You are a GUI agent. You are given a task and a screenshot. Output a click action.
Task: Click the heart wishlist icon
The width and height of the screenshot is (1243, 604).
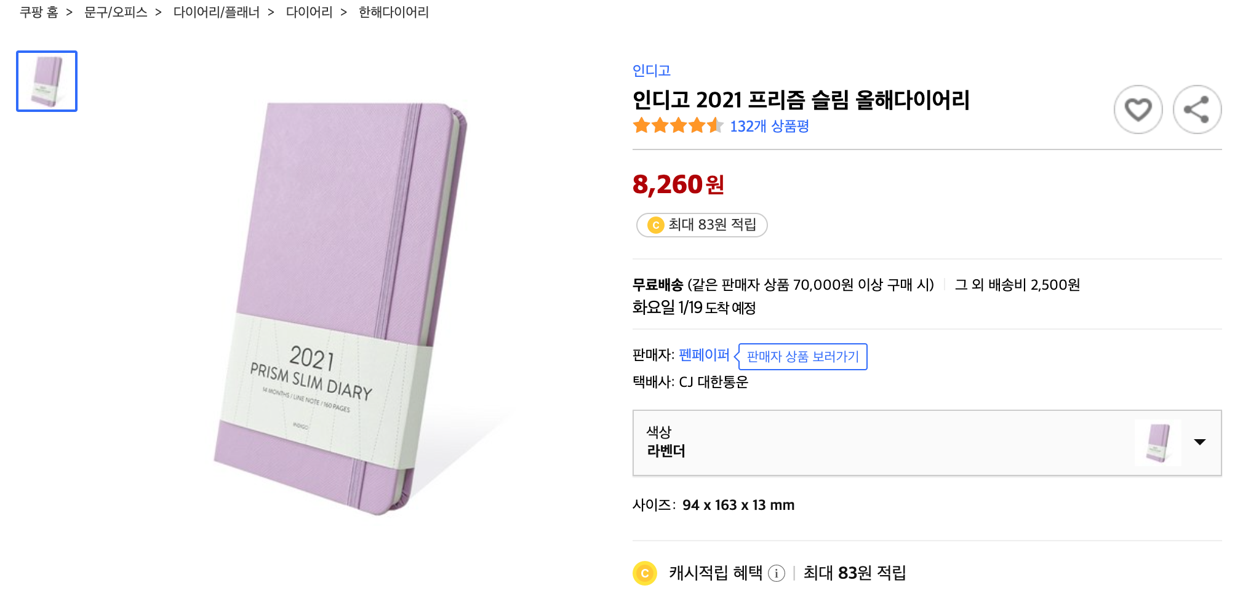(x=1138, y=109)
